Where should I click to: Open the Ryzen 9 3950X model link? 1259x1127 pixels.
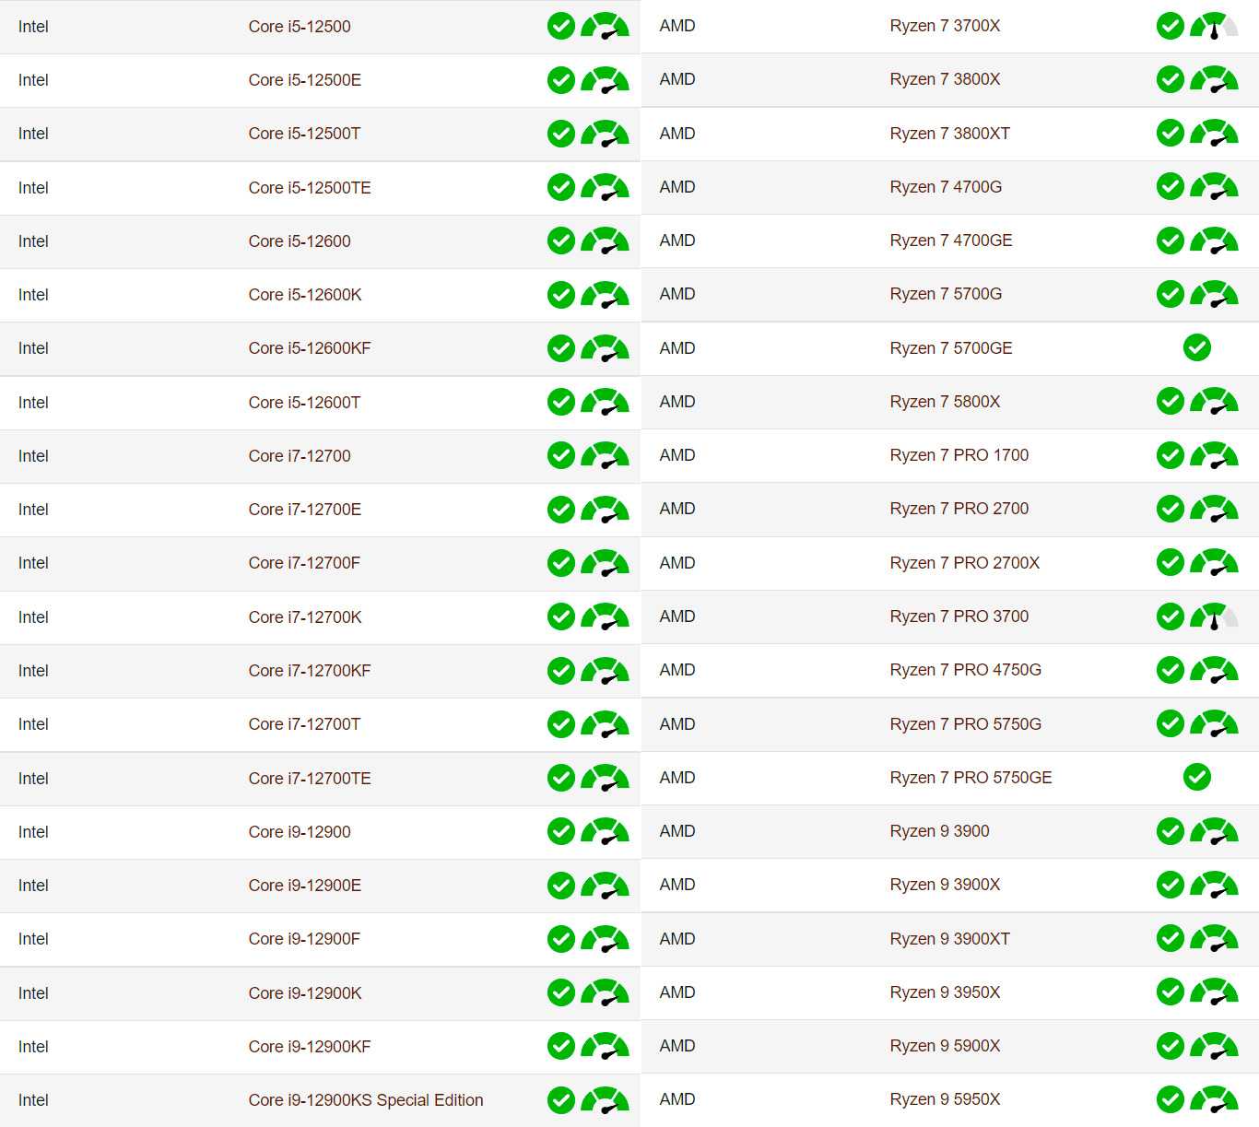click(945, 992)
